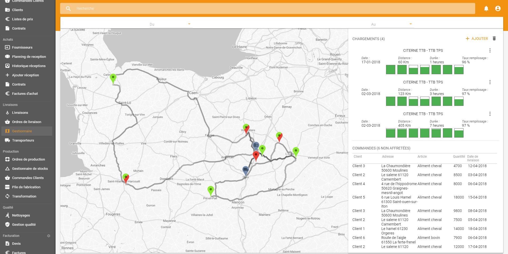Open Contrats under Achats section
The image size is (508, 254).
click(x=19, y=84)
